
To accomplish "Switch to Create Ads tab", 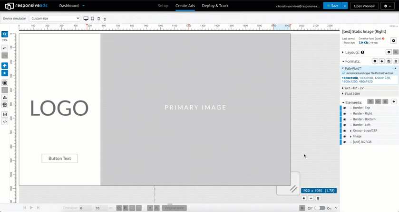I will pyautogui.click(x=185, y=6).
